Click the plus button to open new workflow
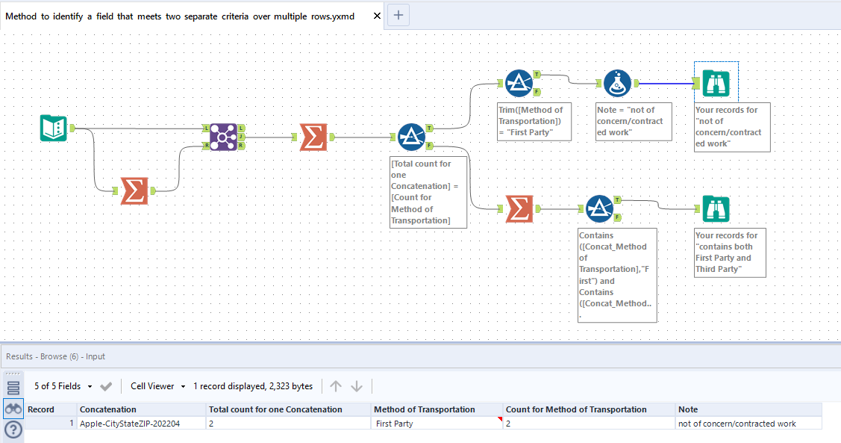Viewport: 841px width, 443px height. [x=398, y=15]
